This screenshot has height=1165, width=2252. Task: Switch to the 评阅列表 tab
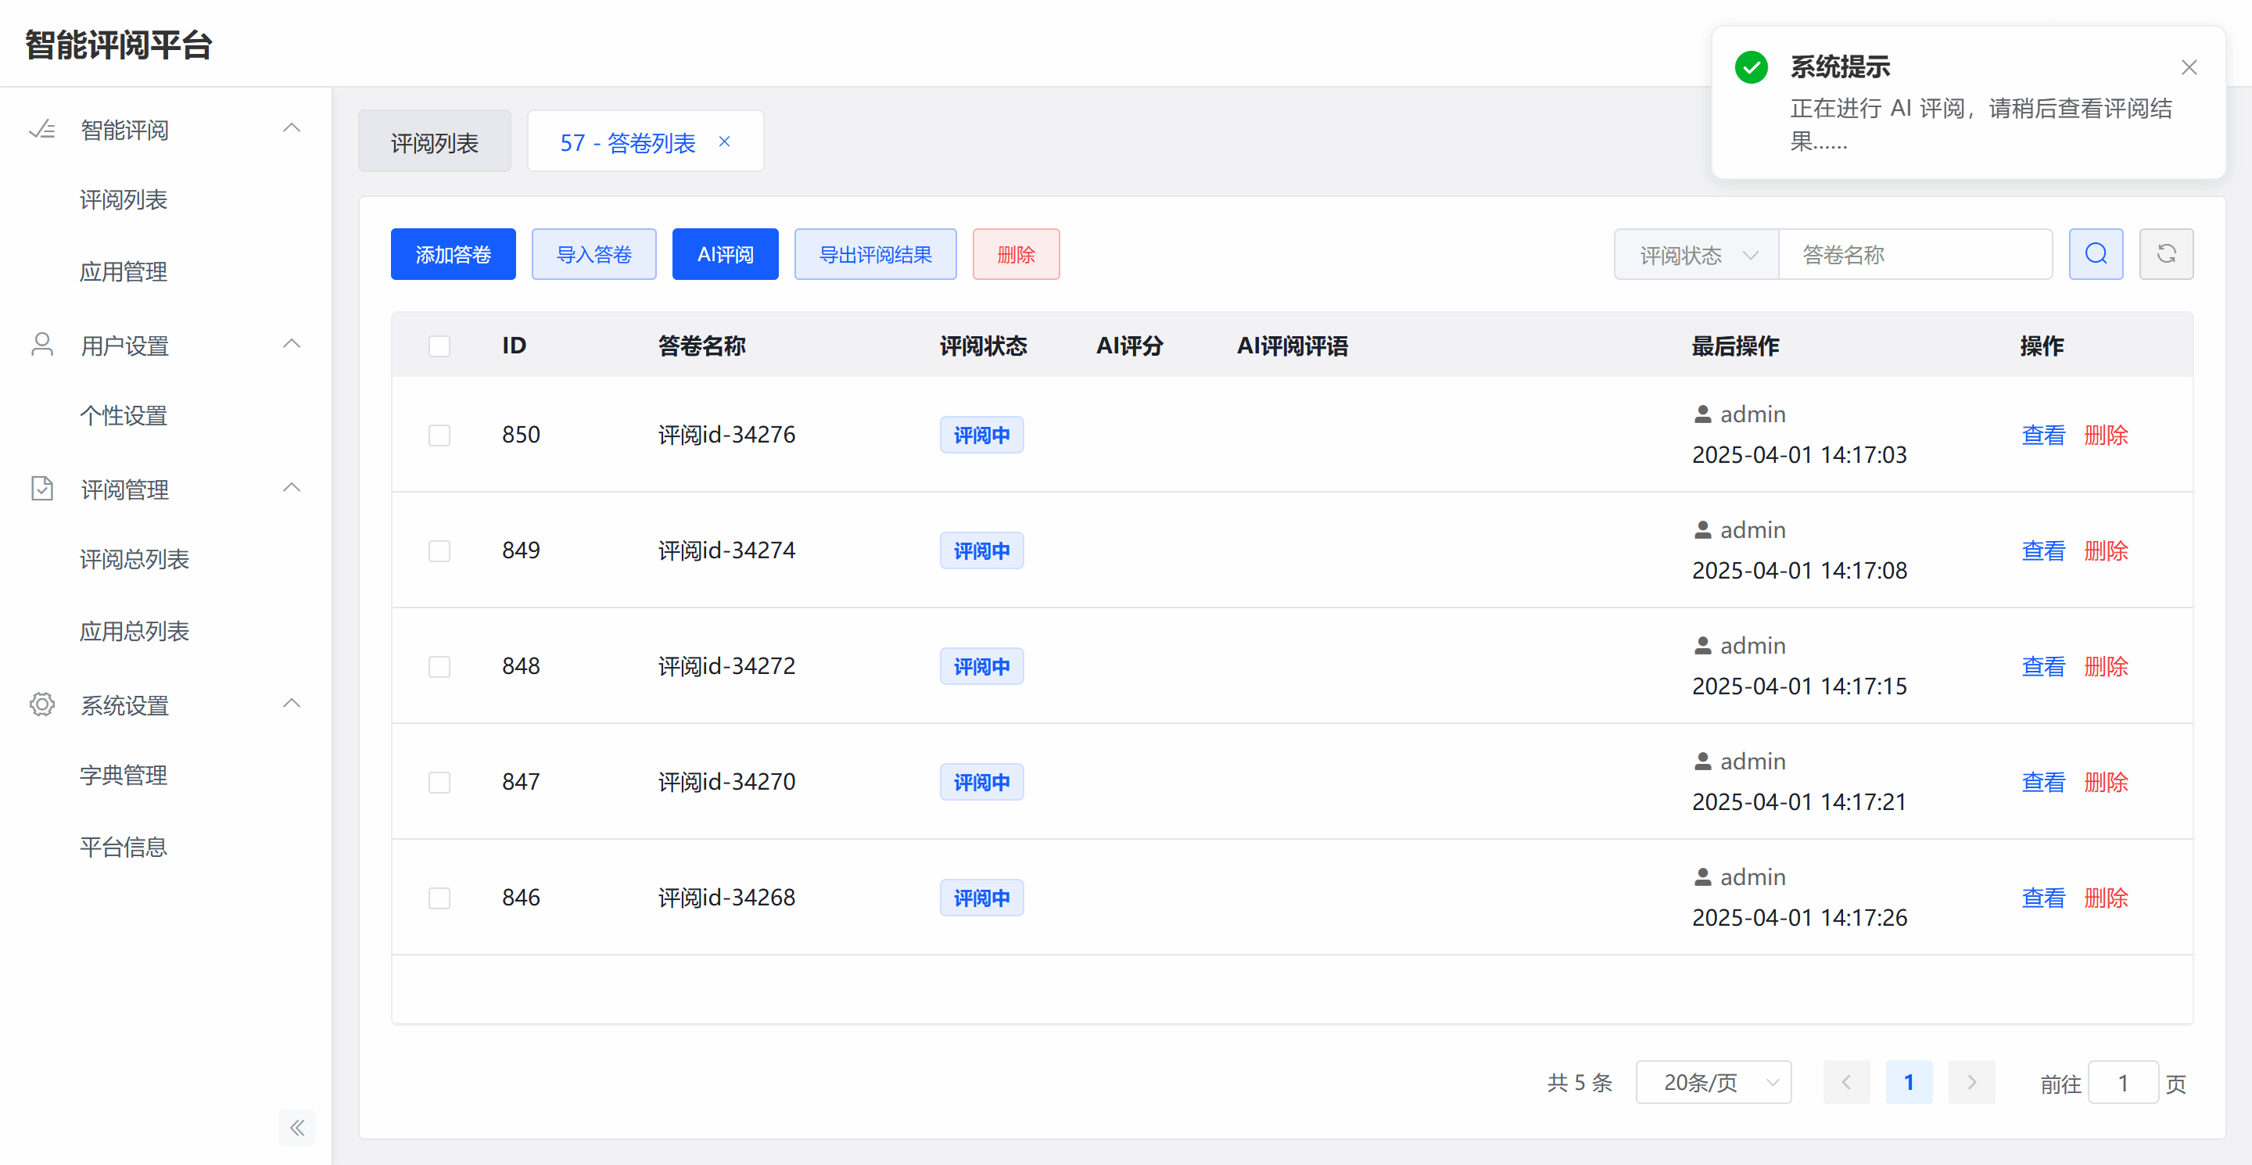(435, 142)
